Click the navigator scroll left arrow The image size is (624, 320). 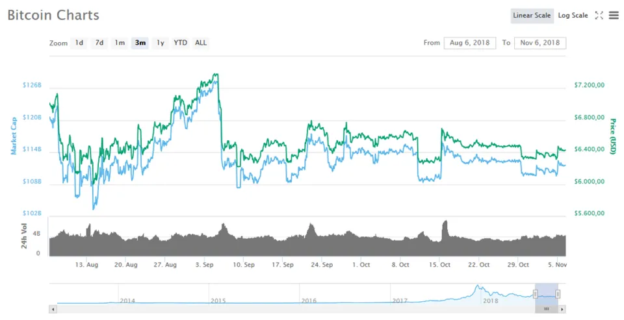pyautogui.click(x=53, y=309)
